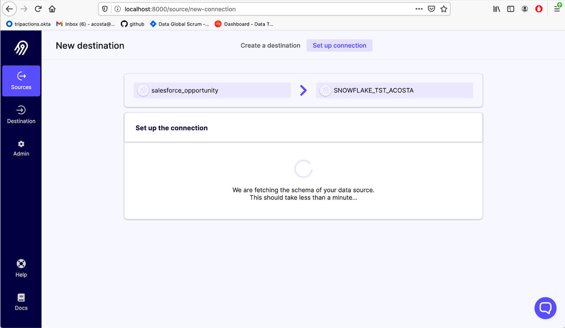Switch to the Create a destination step

(270, 45)
